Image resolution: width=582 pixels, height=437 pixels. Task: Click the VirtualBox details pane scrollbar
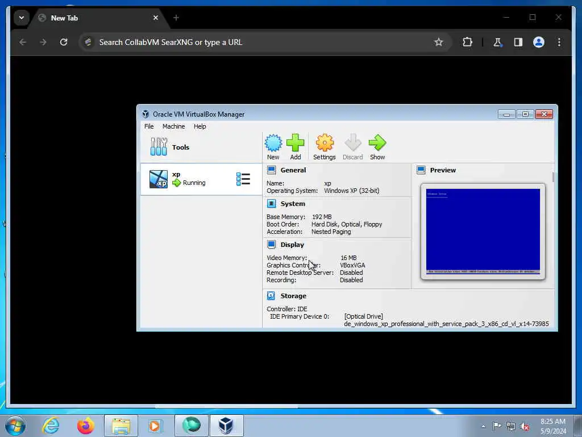click(x=553, y=178)
